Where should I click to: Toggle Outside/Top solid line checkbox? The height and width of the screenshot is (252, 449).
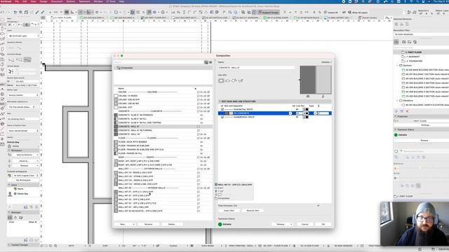coord(222,109)
